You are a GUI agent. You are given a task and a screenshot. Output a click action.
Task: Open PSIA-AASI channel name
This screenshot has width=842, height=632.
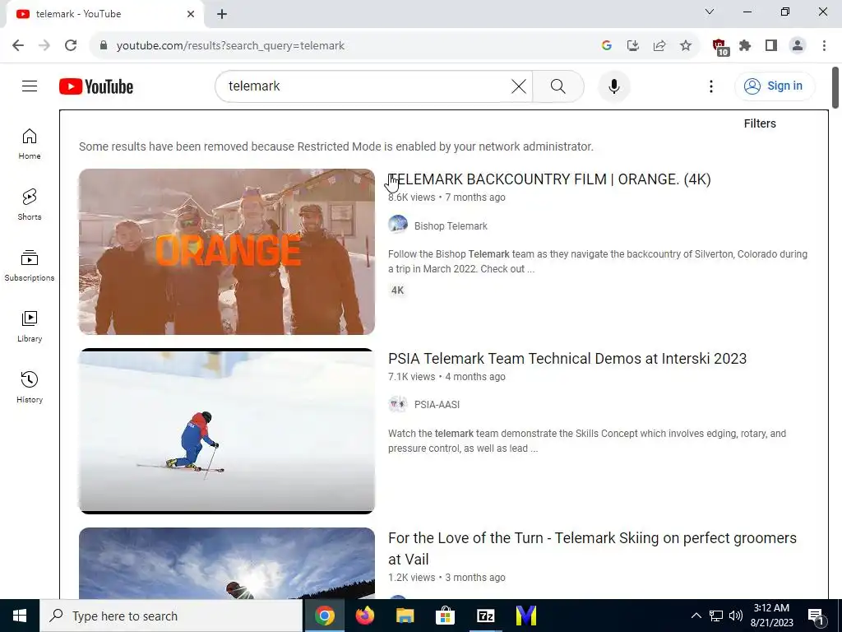tap(437, 405)
